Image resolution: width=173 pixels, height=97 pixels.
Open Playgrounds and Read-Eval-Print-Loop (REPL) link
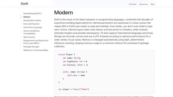coord(36,42)
